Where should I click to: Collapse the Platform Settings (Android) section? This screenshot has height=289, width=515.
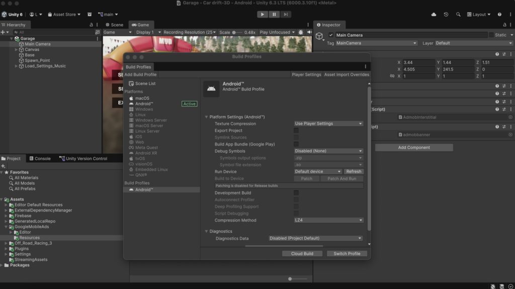click(x=206, y=117)
